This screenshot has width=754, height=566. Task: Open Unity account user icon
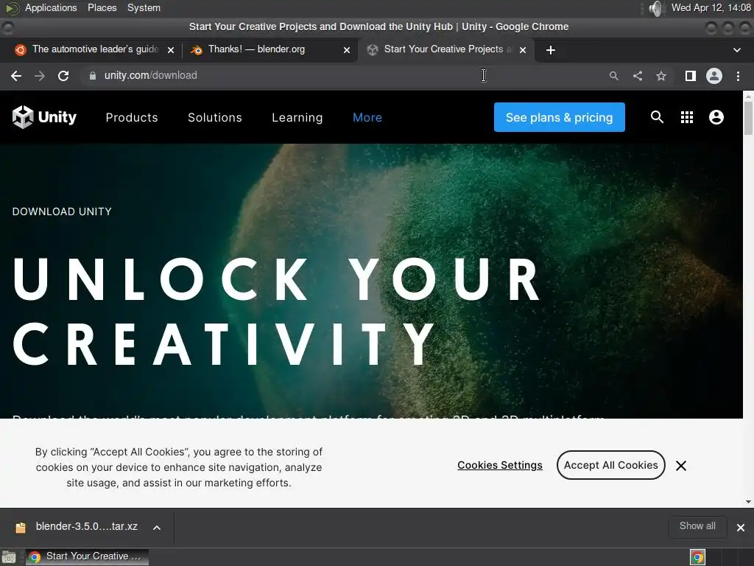pos(716,117)
